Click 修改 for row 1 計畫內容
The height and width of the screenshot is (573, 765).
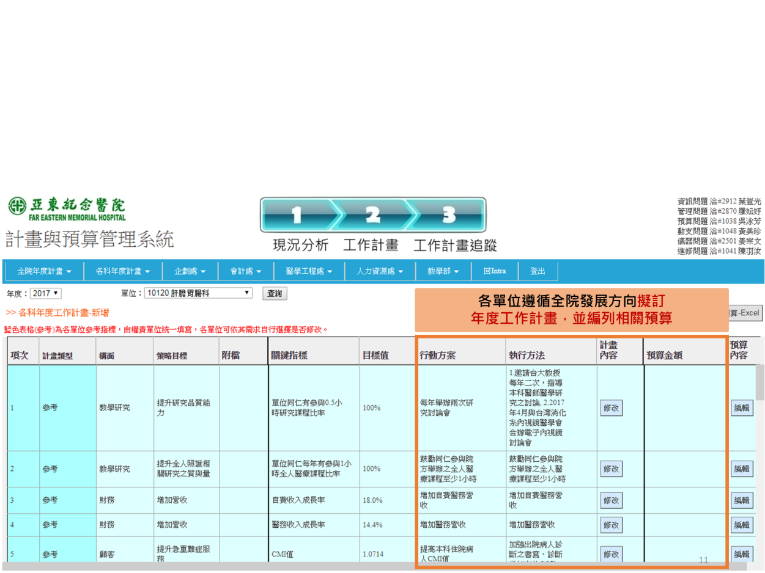pyautogui.click(x=612, y=408)
